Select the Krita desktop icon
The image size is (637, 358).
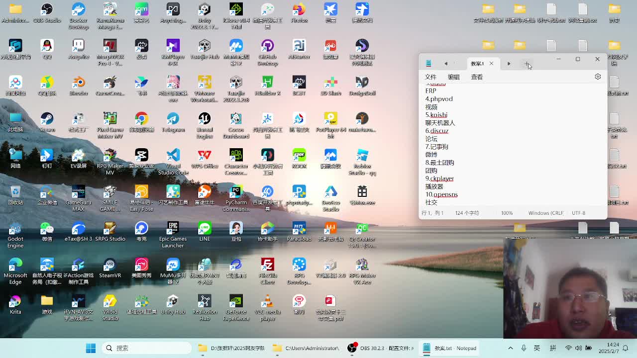pos(15,304)
